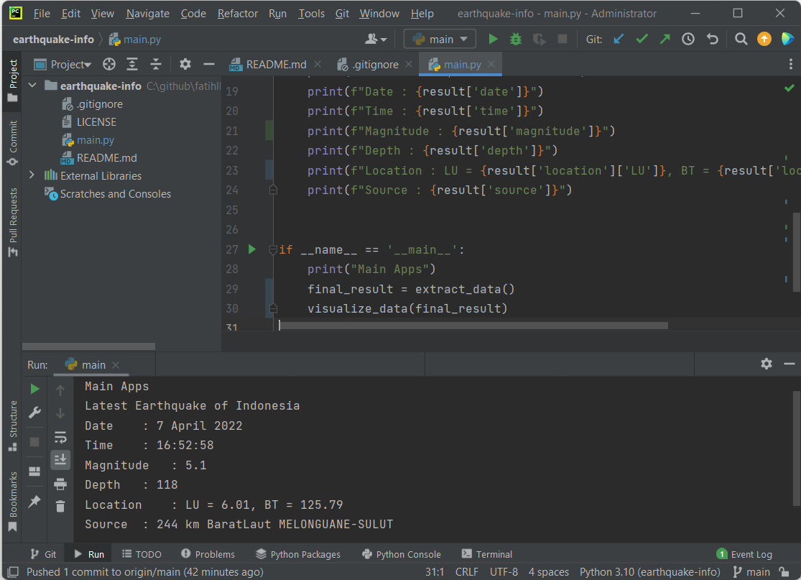
Task: Switch to the Python Console tab
Action: (x=401, y=554)
